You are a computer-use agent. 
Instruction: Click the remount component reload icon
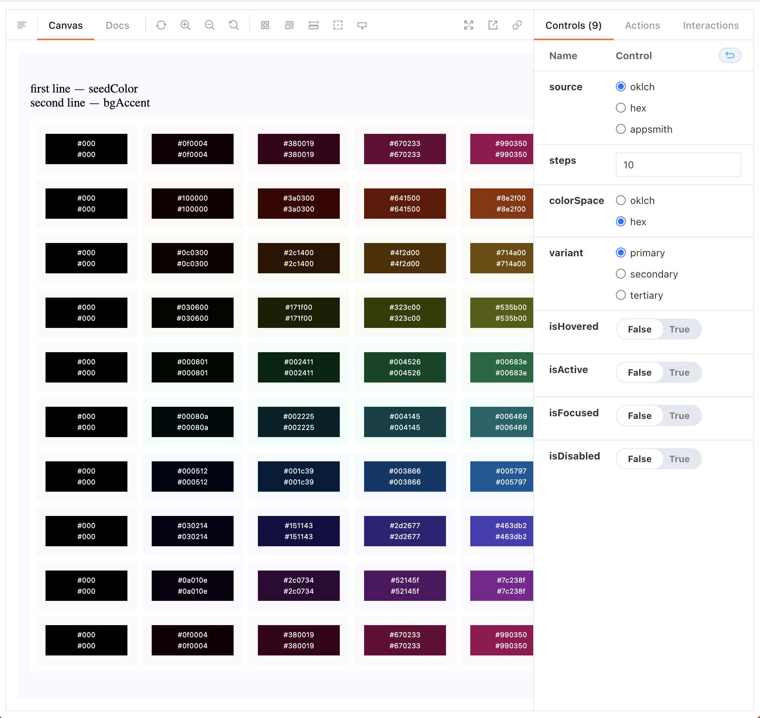161,25
